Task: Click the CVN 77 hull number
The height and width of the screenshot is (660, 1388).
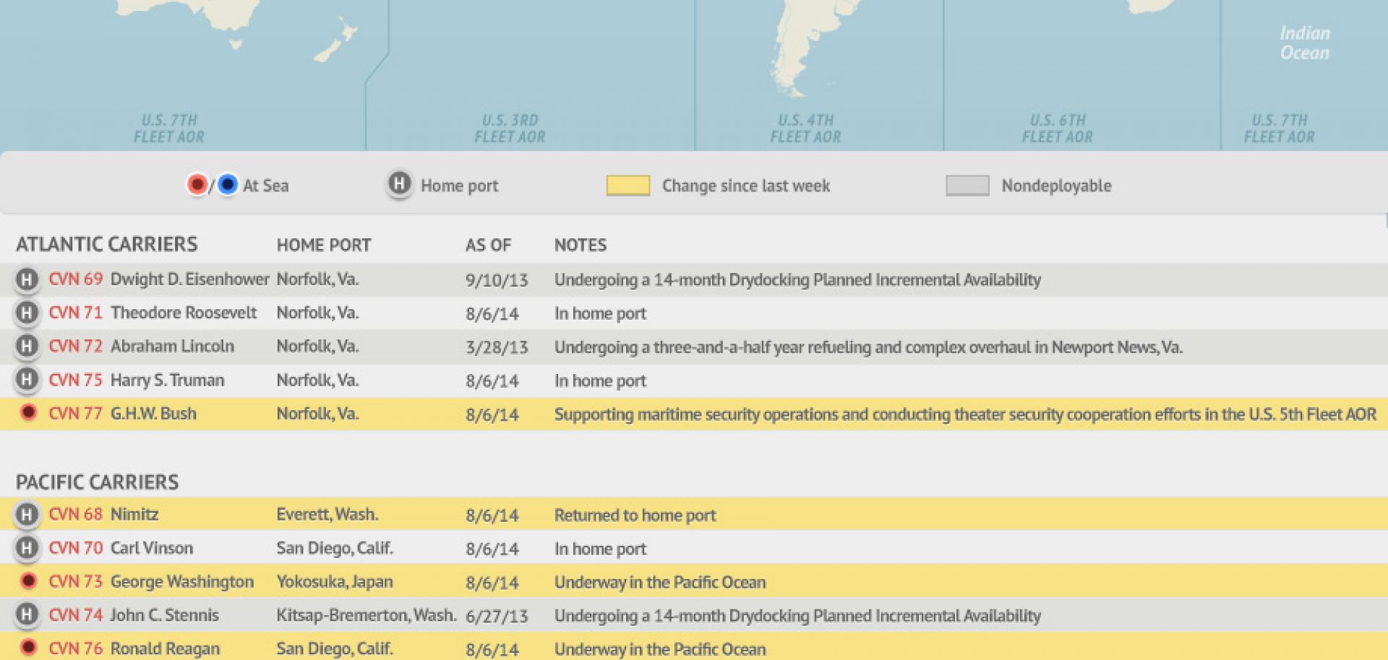Action: tap(75, 413)
